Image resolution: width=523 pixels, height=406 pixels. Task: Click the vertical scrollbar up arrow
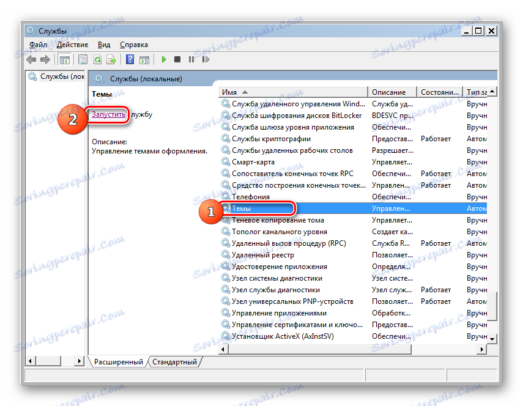(x=492, y=92)
